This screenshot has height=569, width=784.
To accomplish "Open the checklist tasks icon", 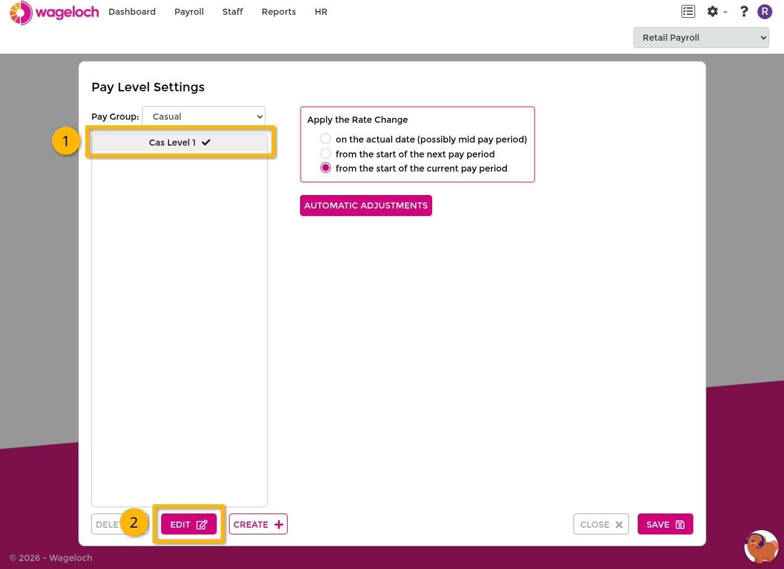I will coord(688,12).
